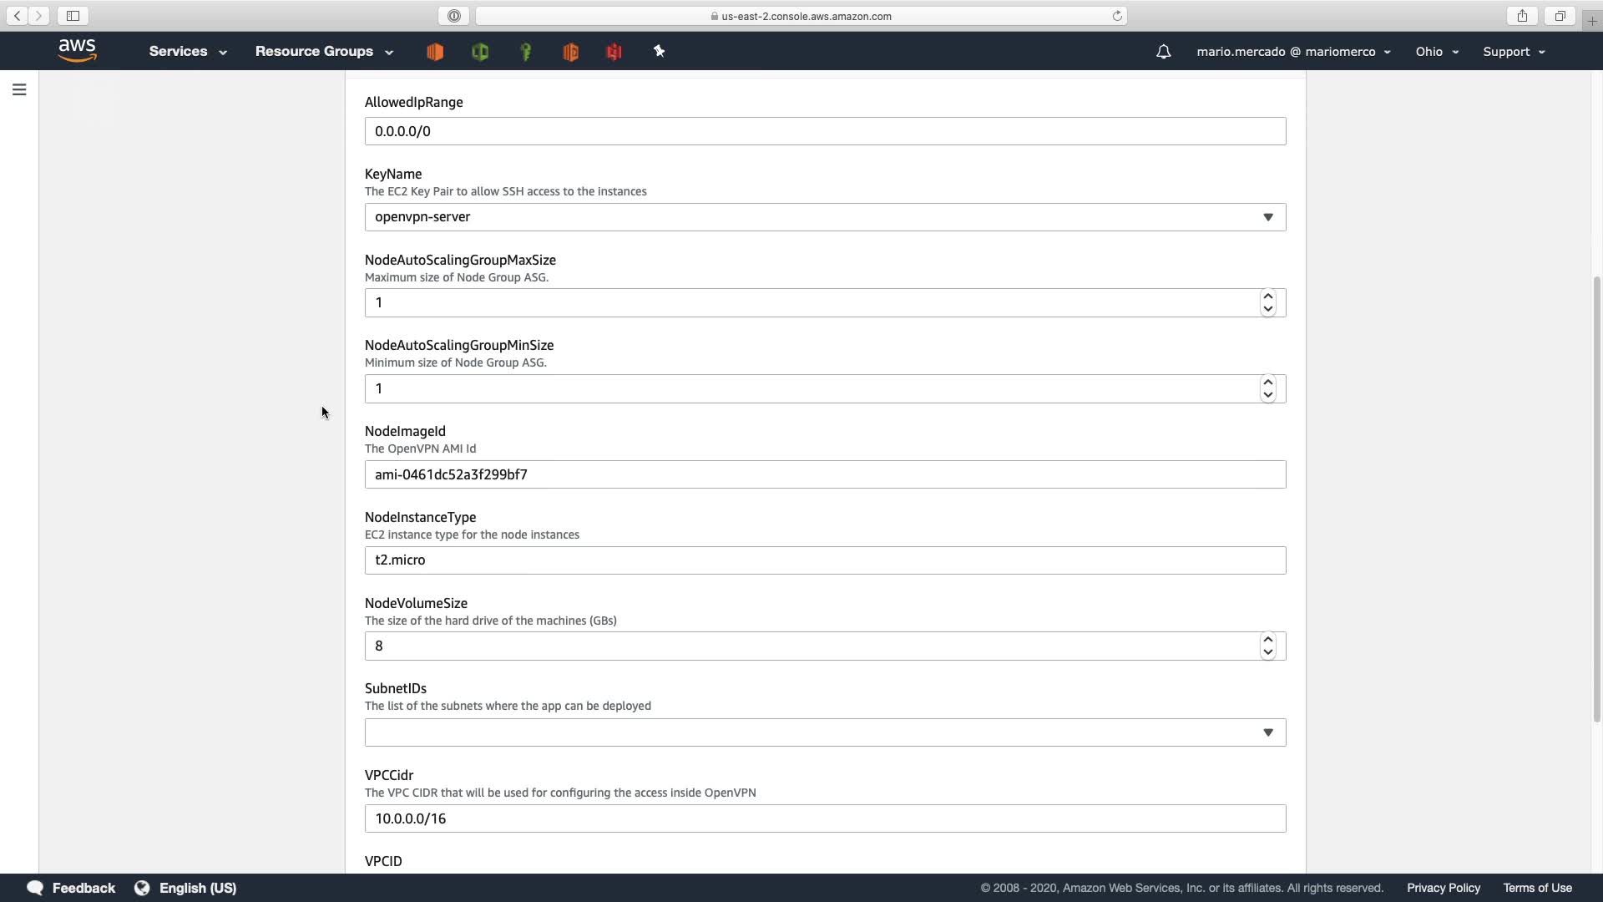Click the pushpin shortcut icon
The image size is (1603, 902).
(659, 52)
